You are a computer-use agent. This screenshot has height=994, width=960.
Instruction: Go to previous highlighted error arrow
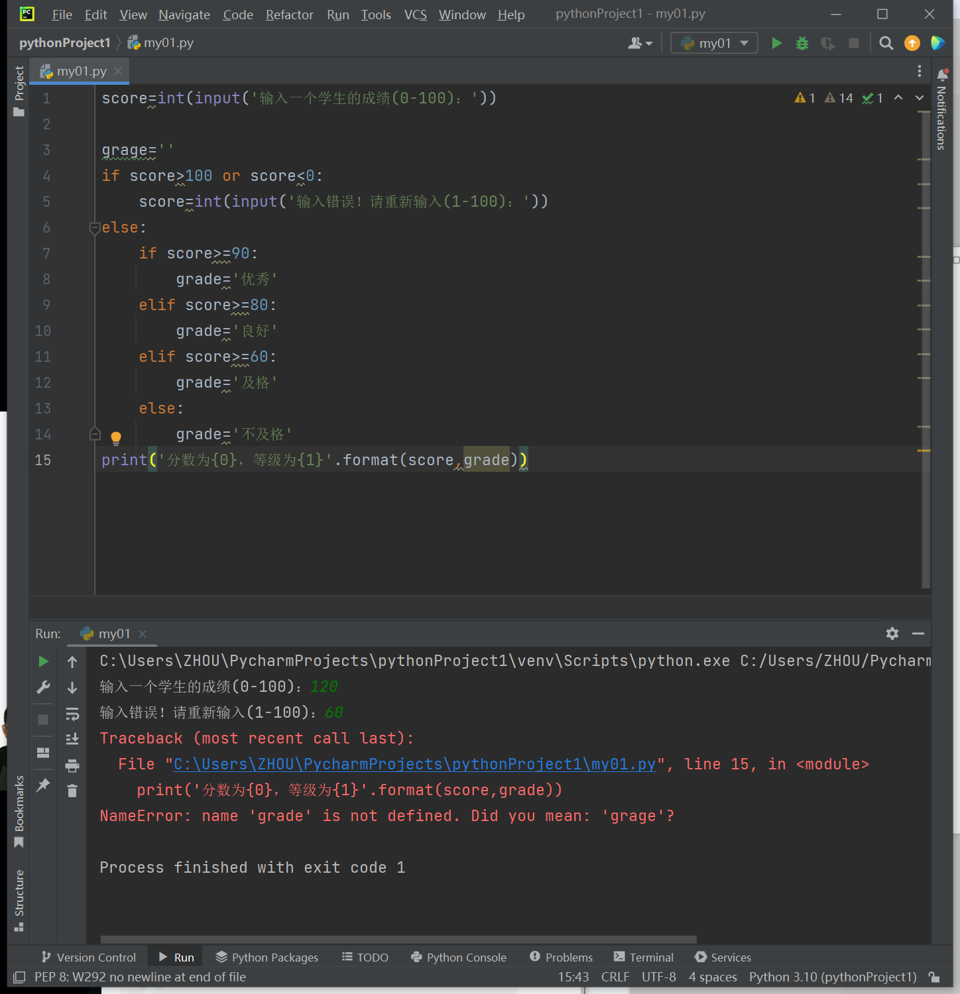click(x=898, y=97)
